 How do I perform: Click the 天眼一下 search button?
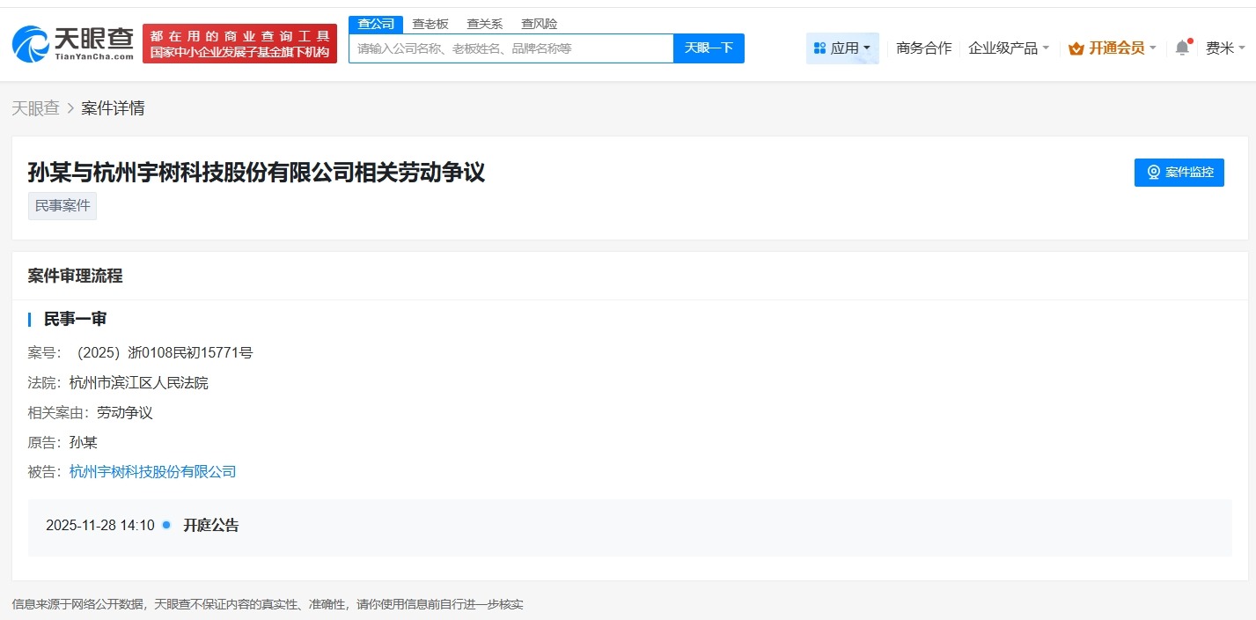(x=708, y=48)
